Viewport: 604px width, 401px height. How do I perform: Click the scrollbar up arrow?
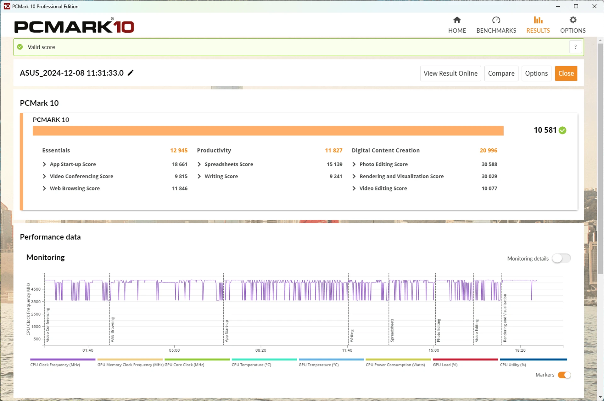pos(600,41)
